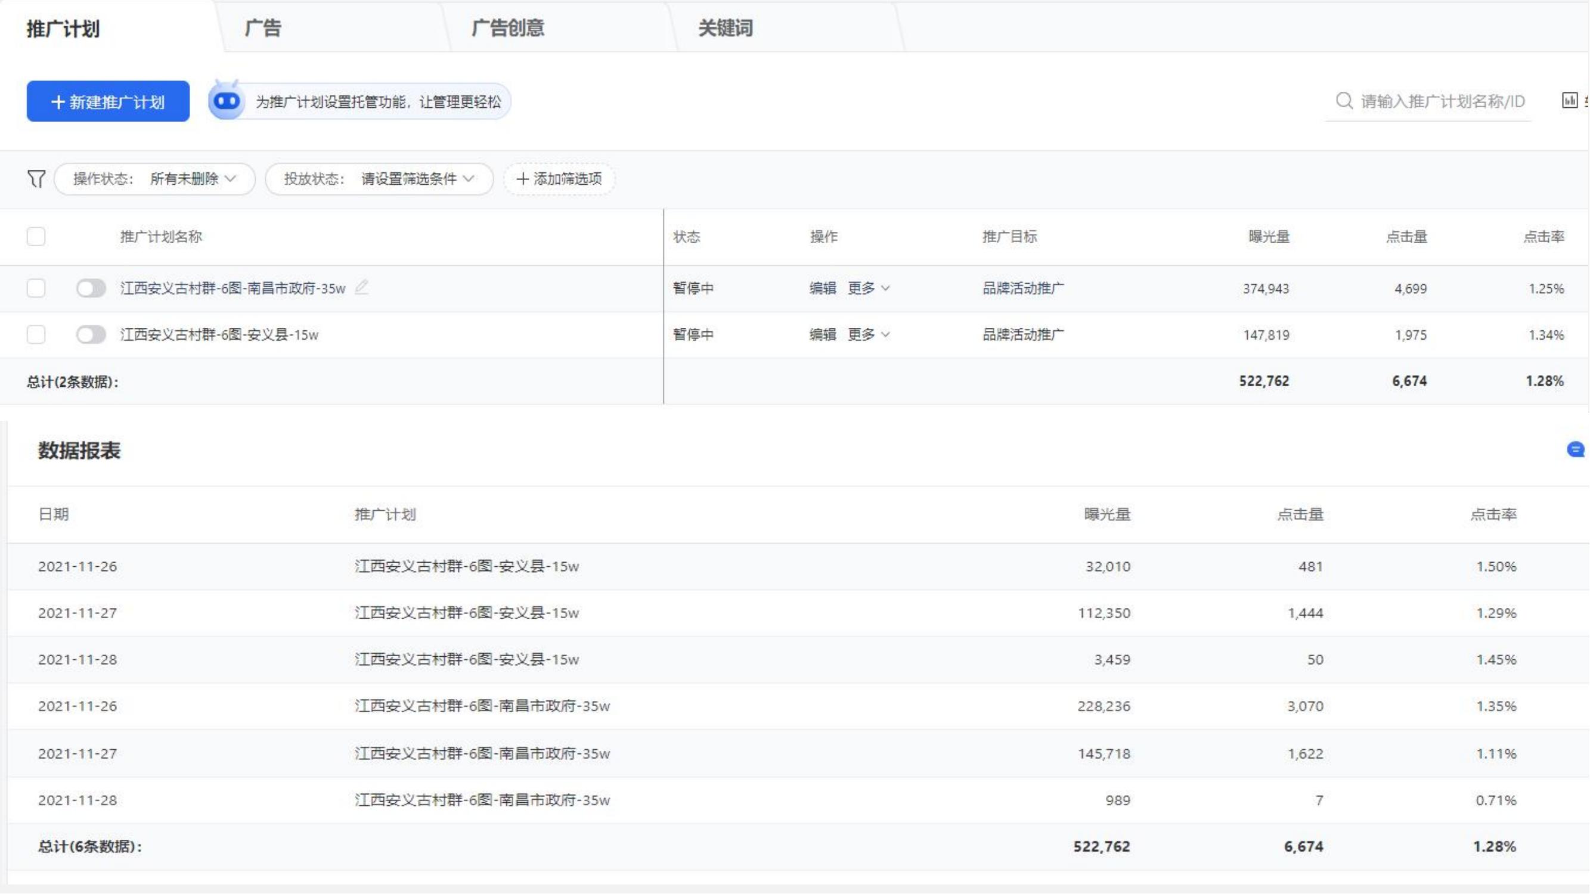Toggle the switch for 南昌市政府-35w plan
1590x894 pixels.
91,288
